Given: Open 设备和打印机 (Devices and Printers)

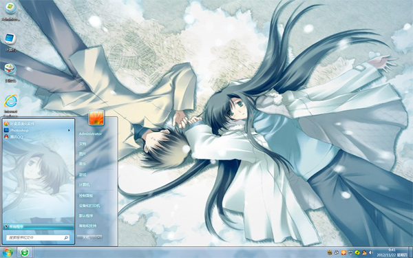Looking at the screenshot, I should [x=89, y=206].
